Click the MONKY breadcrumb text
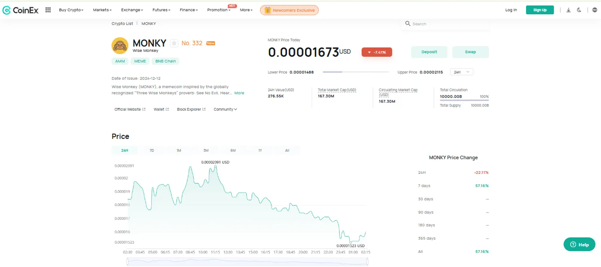The width and height of the screenshot is (601, 267). [x=148, y=24]
